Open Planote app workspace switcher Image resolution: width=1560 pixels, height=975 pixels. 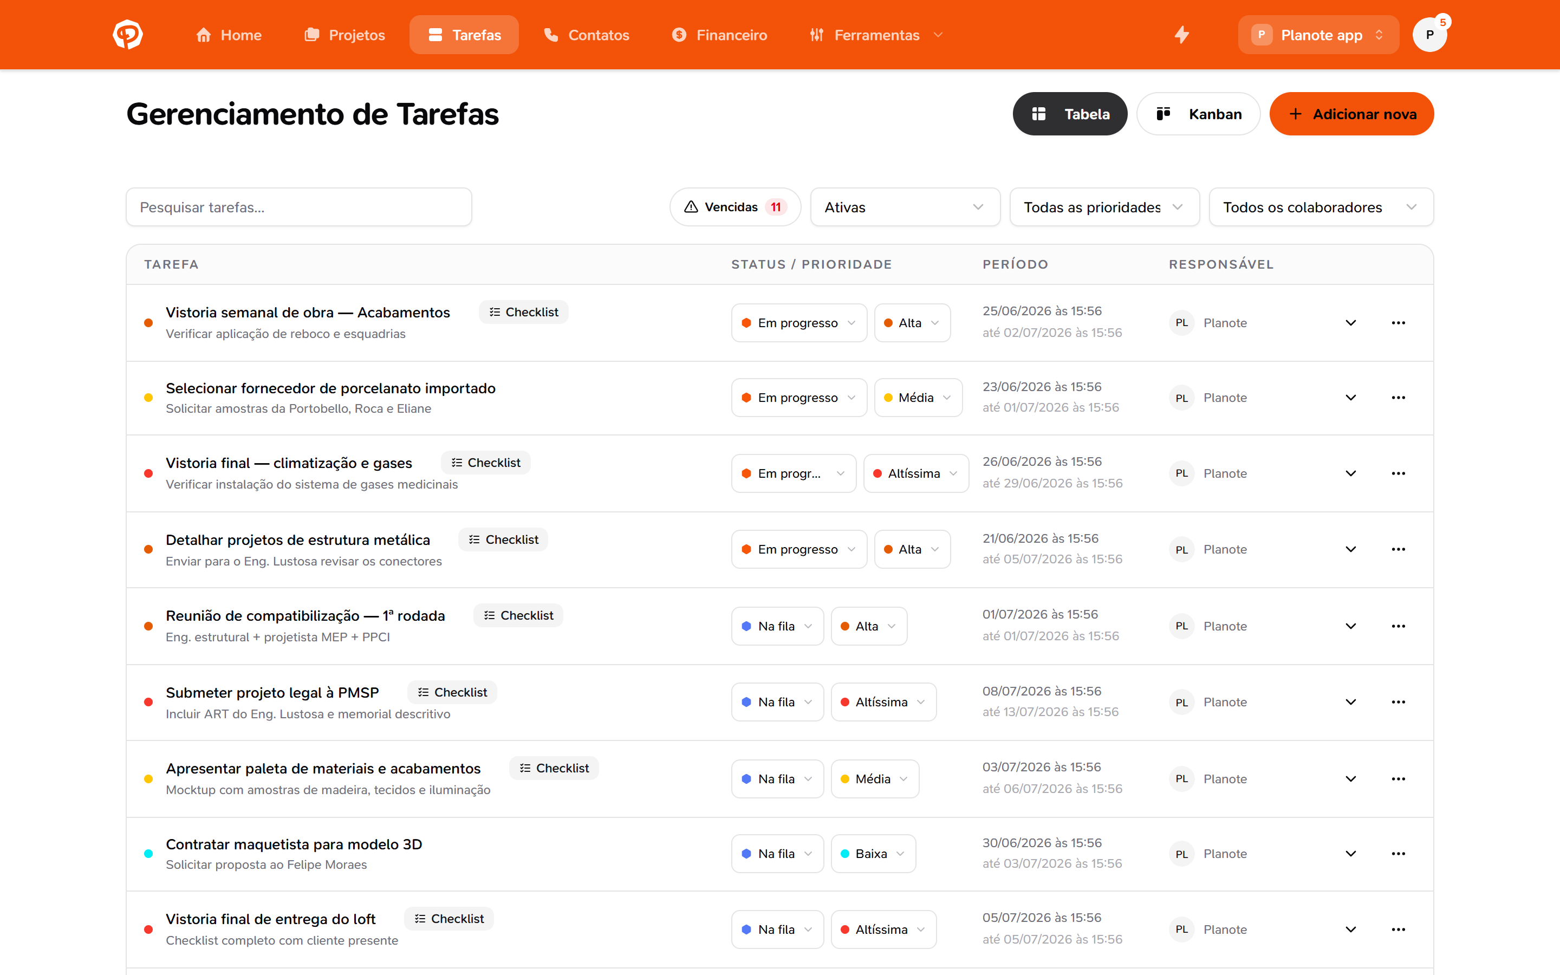point(1318,35)
